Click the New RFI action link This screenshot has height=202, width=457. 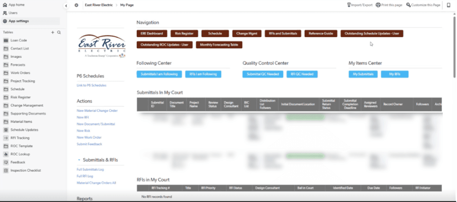pyautogui.click(x=83, y=118)
